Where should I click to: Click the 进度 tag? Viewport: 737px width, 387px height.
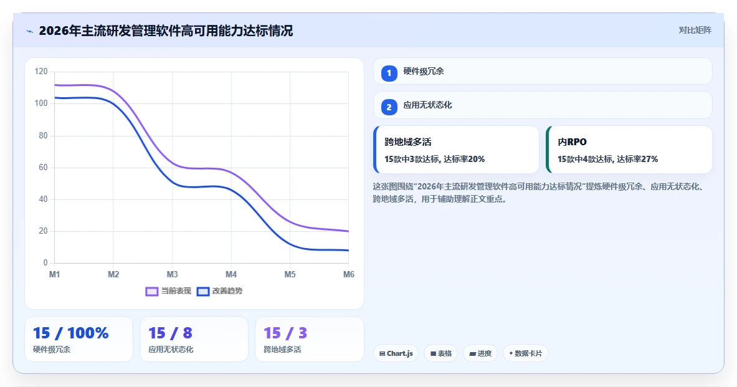click(x=480, y=353)
